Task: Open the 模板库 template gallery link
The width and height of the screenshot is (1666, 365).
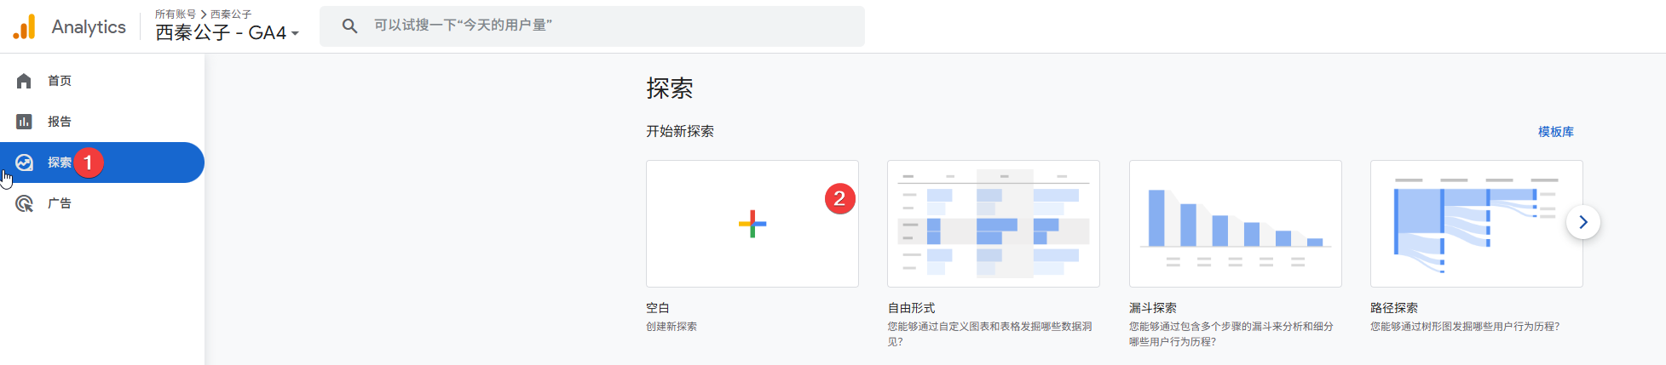Action: (x=1555, y=132)
